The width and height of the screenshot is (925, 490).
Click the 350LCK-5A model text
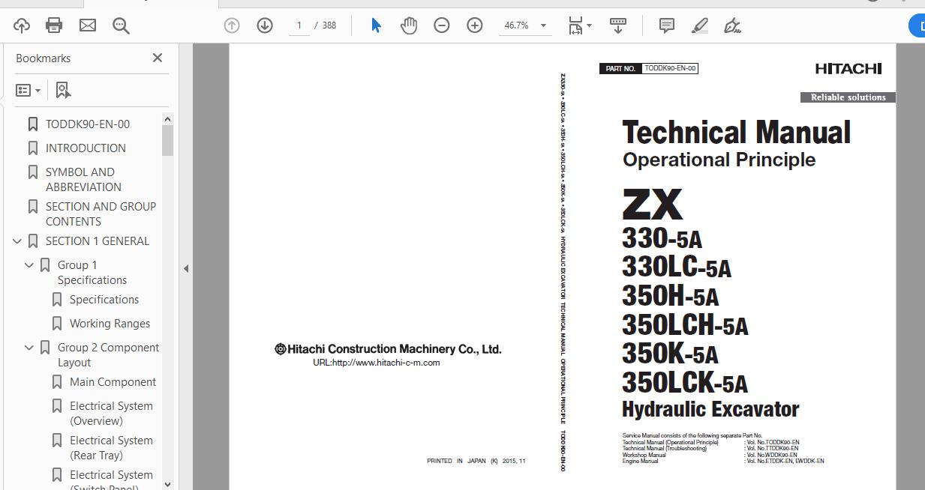click(x=685, y=383)
